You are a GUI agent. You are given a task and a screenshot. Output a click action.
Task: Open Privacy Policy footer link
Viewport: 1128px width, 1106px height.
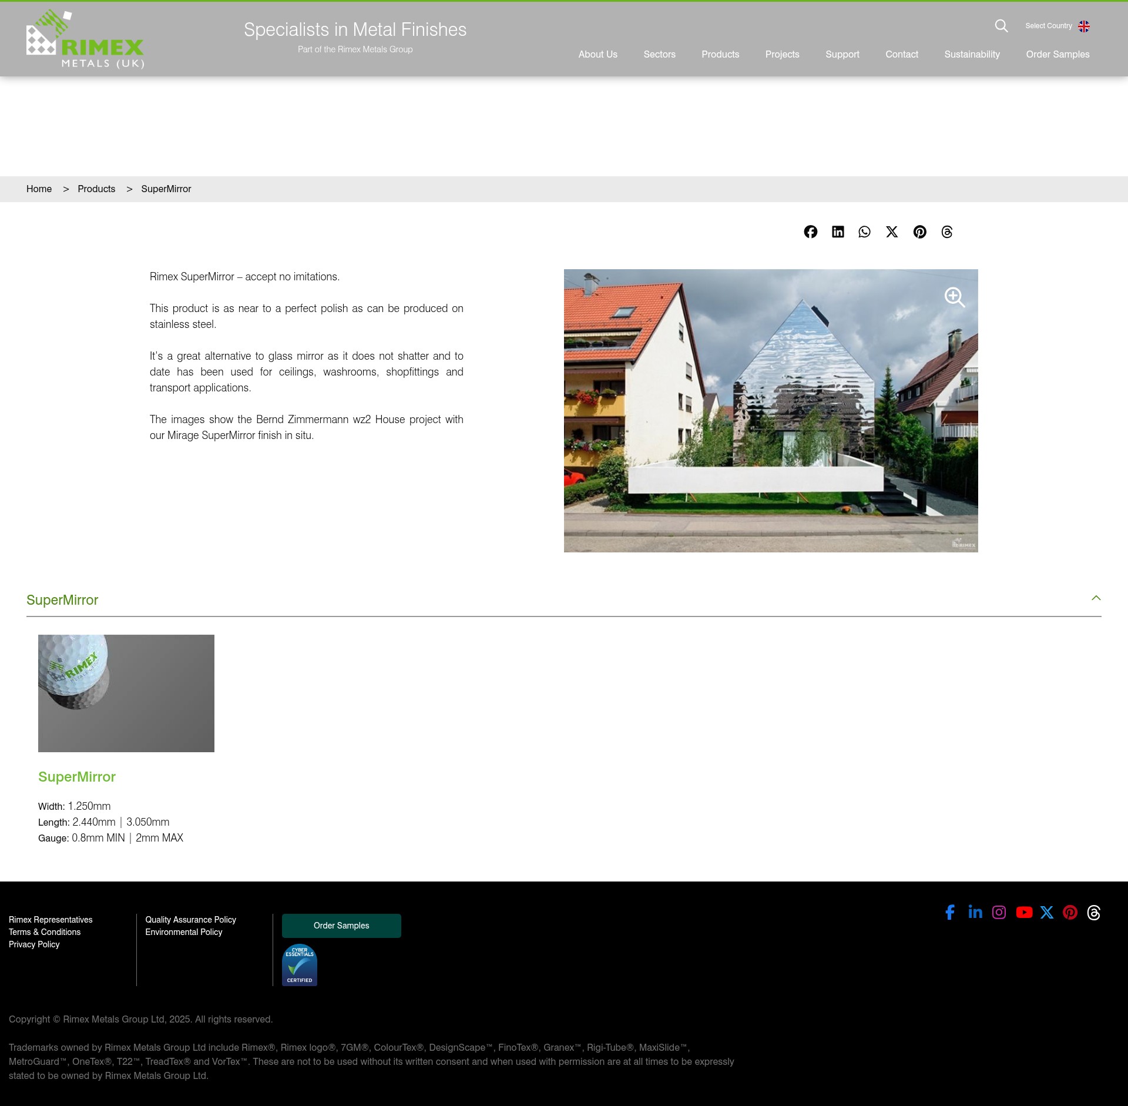coord(34,944)
